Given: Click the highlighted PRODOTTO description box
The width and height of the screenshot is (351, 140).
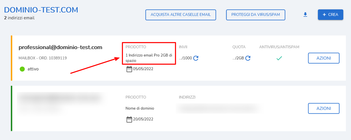Looking at the screenshot, I should point(149,53).
